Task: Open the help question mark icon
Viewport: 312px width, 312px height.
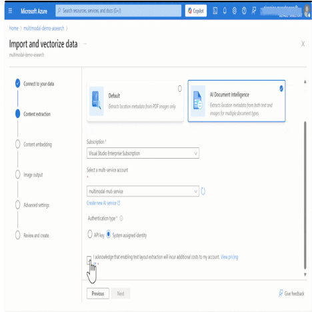Action: 244,11
